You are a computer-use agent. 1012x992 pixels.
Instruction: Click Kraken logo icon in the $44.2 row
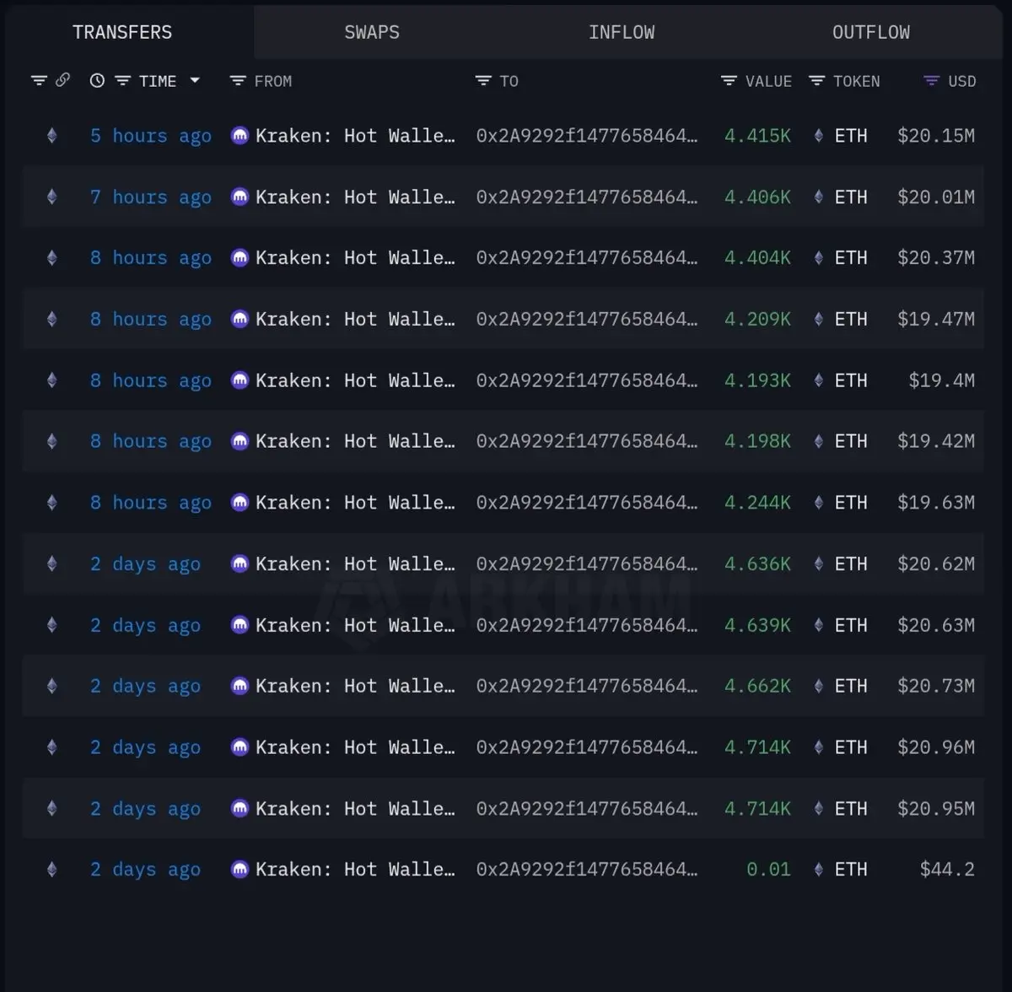point(240,869)
